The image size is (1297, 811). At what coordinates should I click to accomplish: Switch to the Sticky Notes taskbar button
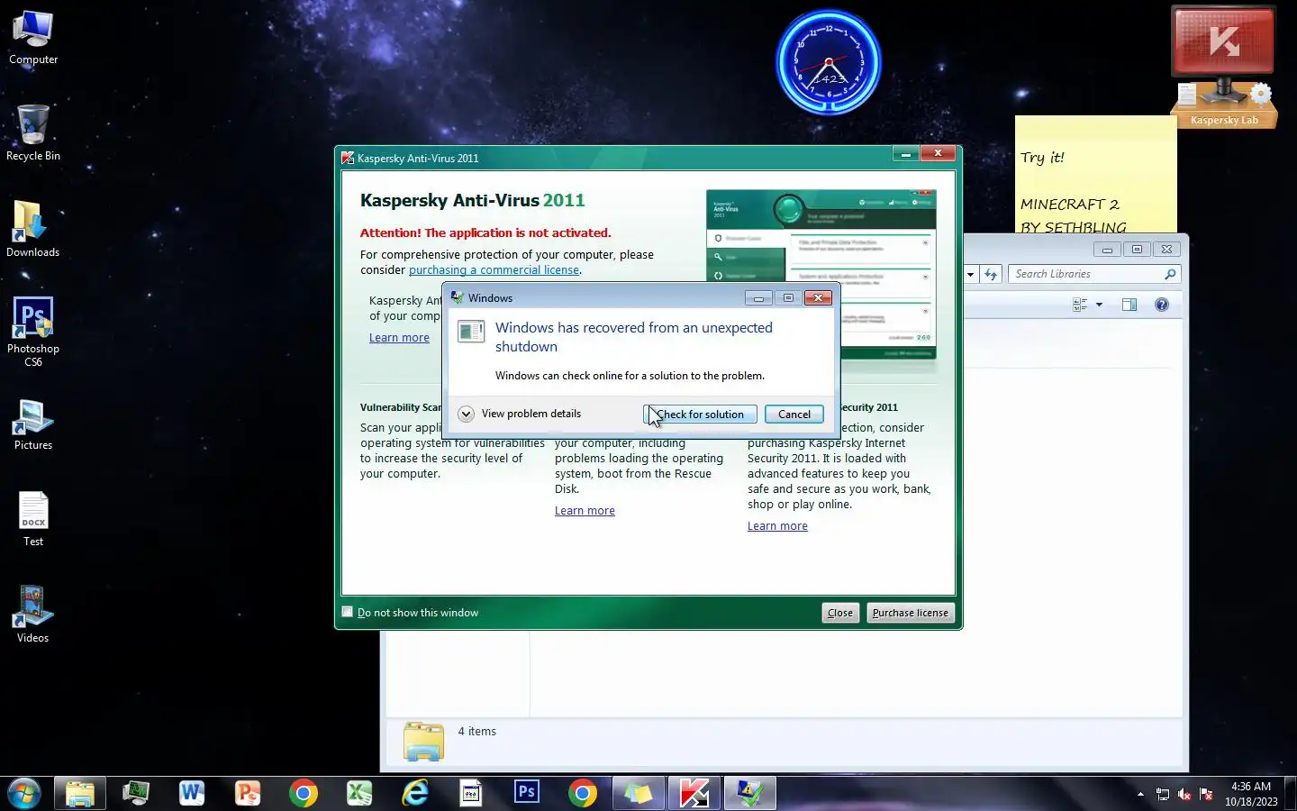tap(639, 794)
